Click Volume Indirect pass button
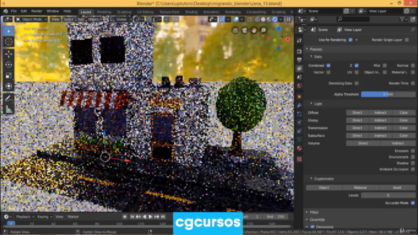 [398, 144]
